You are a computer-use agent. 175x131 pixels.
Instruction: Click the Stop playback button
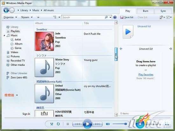pos(68,124)
